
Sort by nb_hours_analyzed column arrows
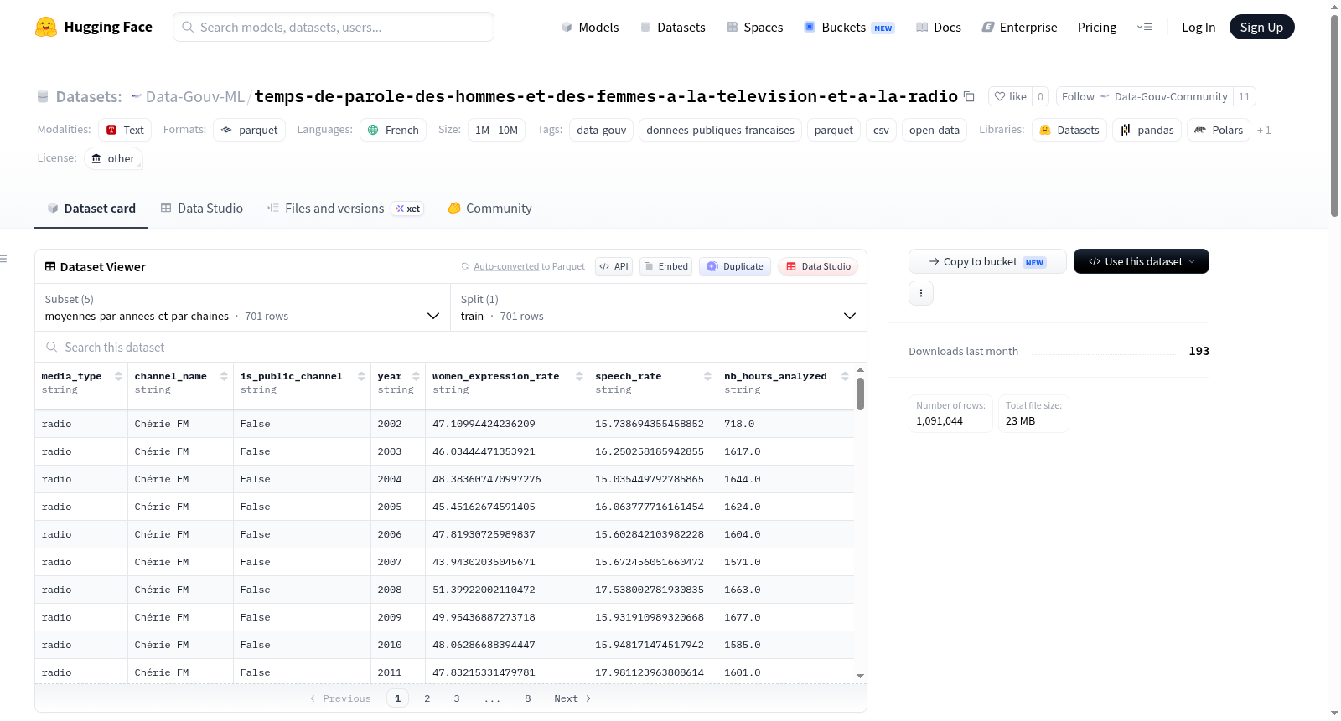coord(845,376)
